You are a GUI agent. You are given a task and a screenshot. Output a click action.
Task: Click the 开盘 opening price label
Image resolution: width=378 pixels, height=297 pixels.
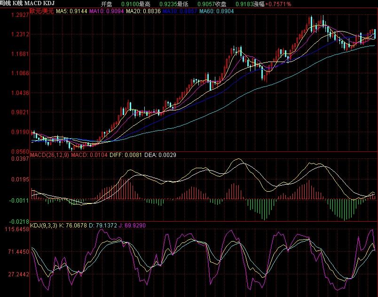[107, 4]
